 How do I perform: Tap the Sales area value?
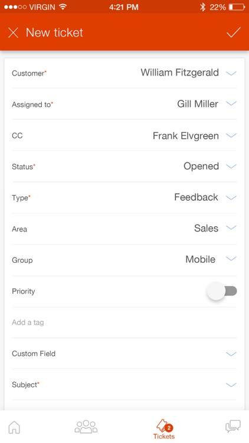click(x=207, y=228)
